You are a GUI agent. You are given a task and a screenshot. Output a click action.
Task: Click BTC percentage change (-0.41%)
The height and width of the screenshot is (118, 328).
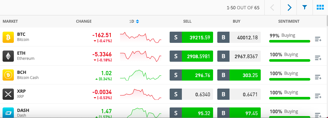pyautogui.click(x=103, y=41)
